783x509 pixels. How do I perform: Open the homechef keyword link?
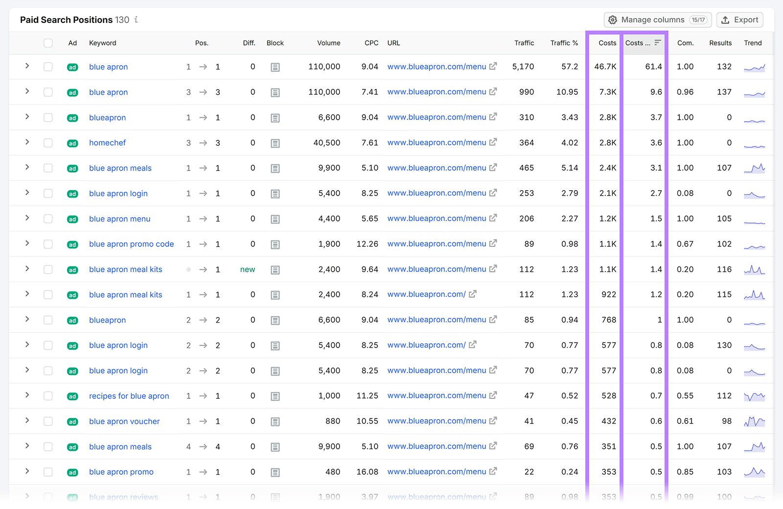pos(107,143)
